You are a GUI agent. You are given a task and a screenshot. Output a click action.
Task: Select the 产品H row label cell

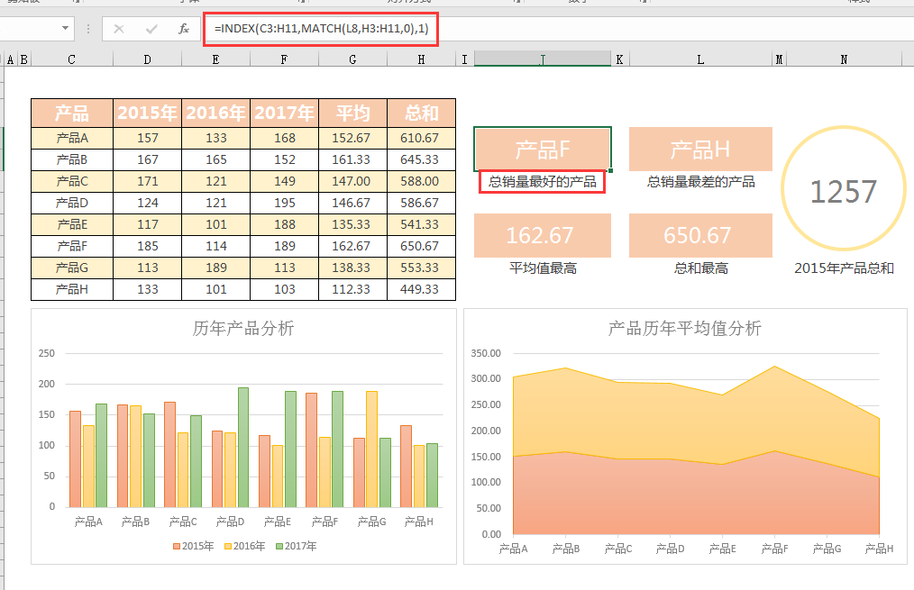pos(72,289)
